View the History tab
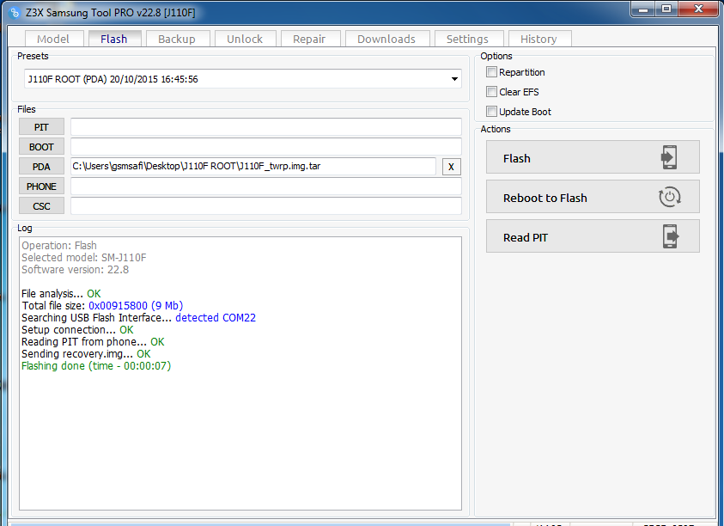The width and height of the screenshot is (724, 526). pyautogui.click(x=539, y=39)
